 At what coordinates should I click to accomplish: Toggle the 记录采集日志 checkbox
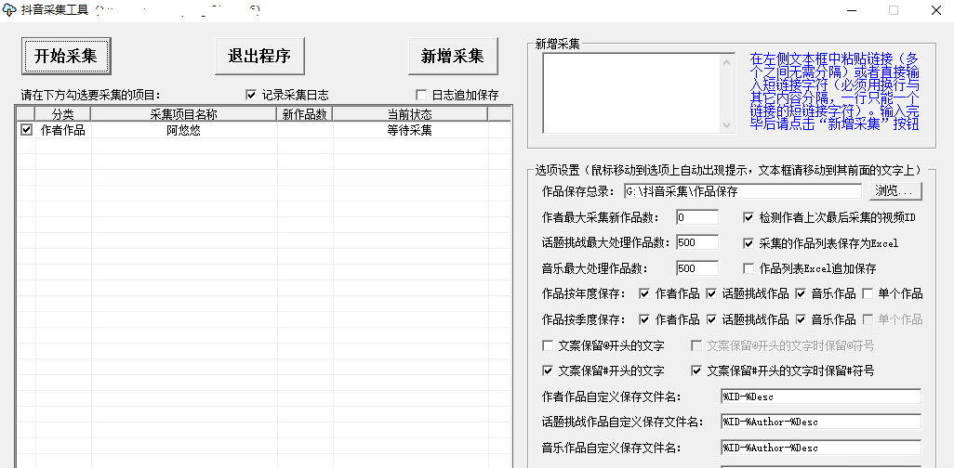pyautogui.click(x=251, y=95)
